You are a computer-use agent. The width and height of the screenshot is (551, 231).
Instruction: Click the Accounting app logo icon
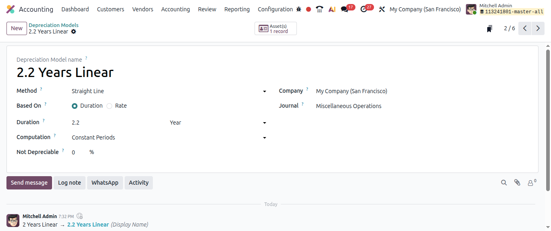point(11,9)
